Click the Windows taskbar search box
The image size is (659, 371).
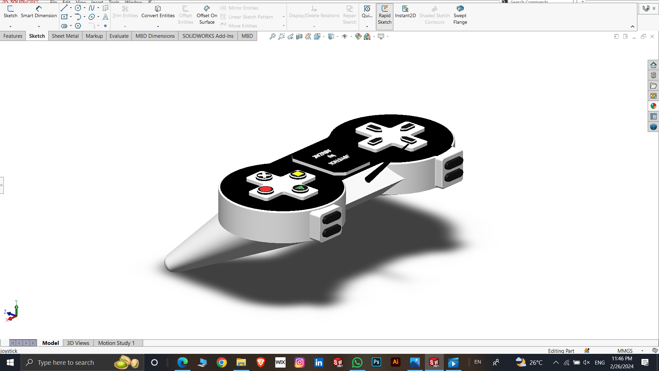(66, 362)
